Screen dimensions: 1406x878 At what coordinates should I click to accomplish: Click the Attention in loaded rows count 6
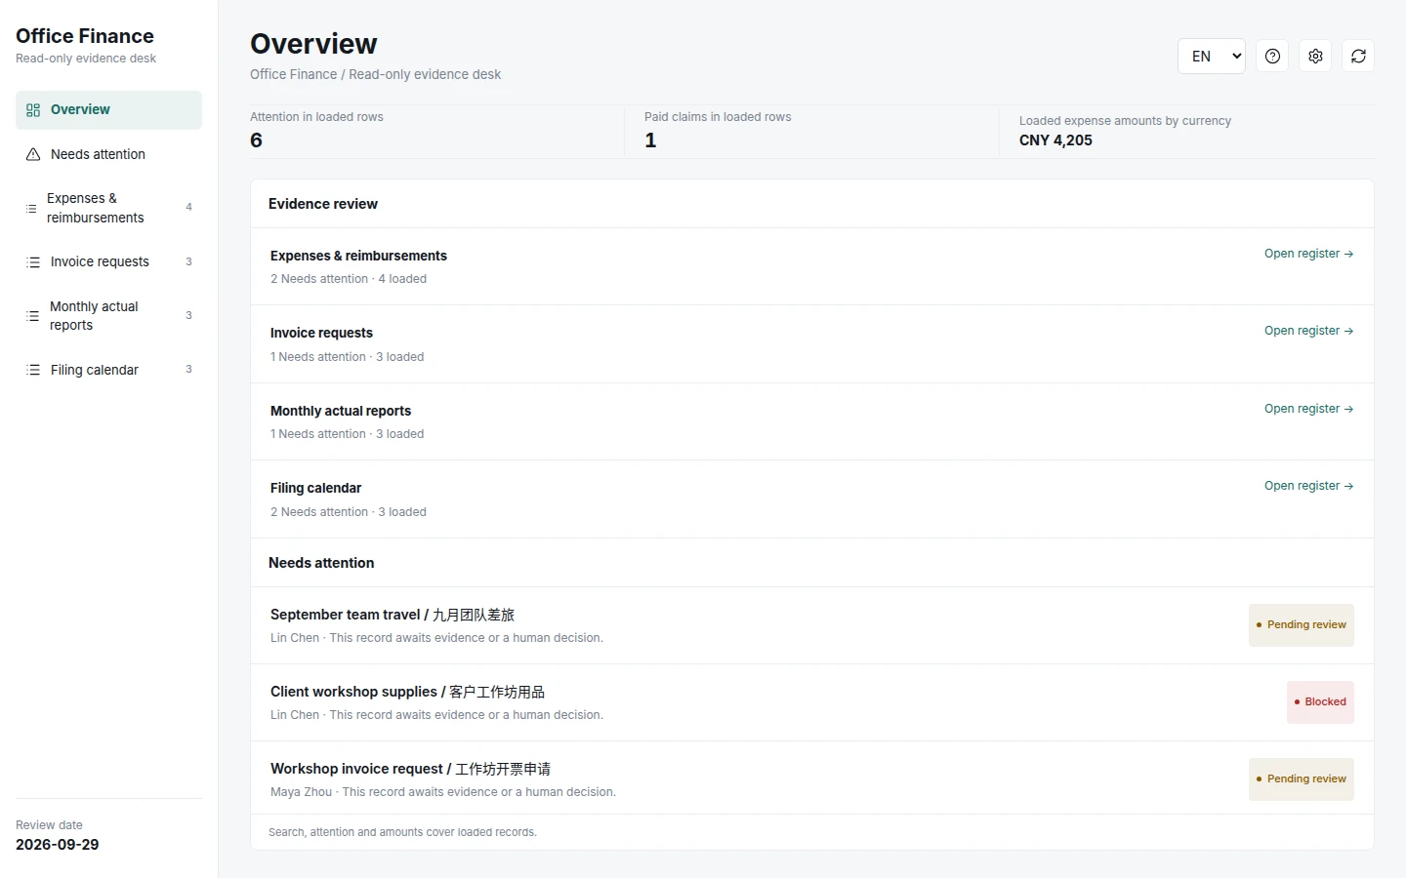point(256,140)
